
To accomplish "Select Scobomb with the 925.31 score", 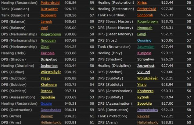I will coord(145,15).
